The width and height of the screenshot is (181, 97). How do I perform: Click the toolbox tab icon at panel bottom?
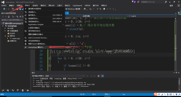[28, 90]
